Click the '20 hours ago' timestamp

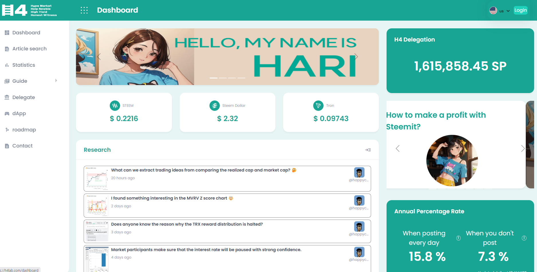[123, 178]
